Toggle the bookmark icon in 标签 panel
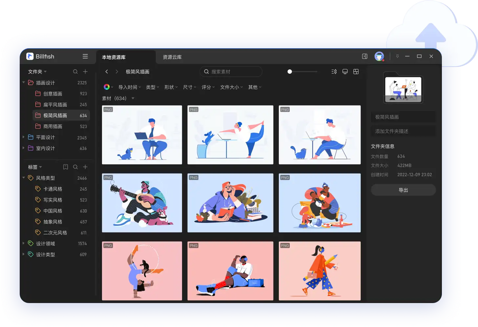 pyautogui.click(x=65, y=167)
